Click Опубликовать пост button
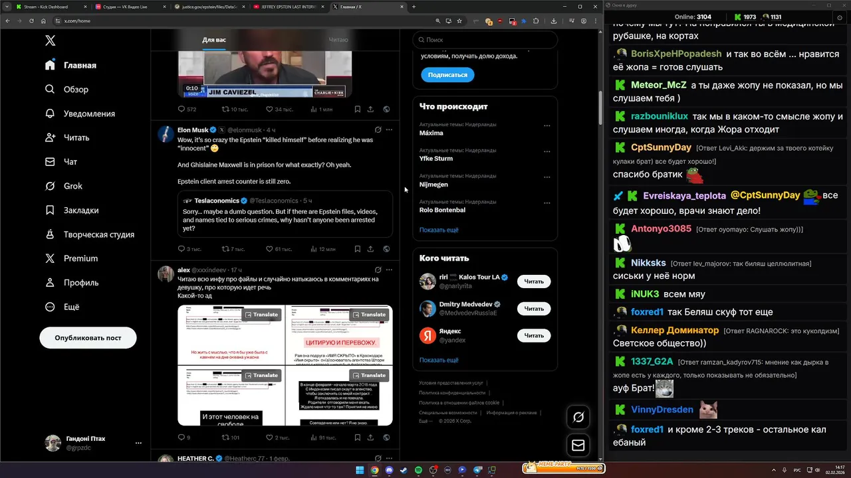The width and height of the screenshot is (851, 478). [x=88, y=338]
